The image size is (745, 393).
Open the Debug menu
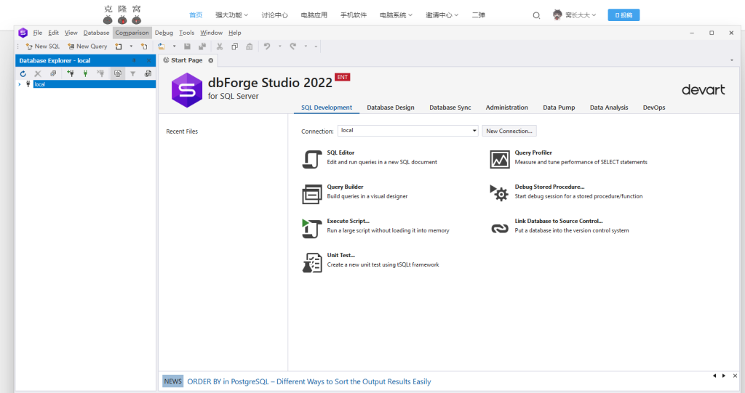tap(164, 33)
